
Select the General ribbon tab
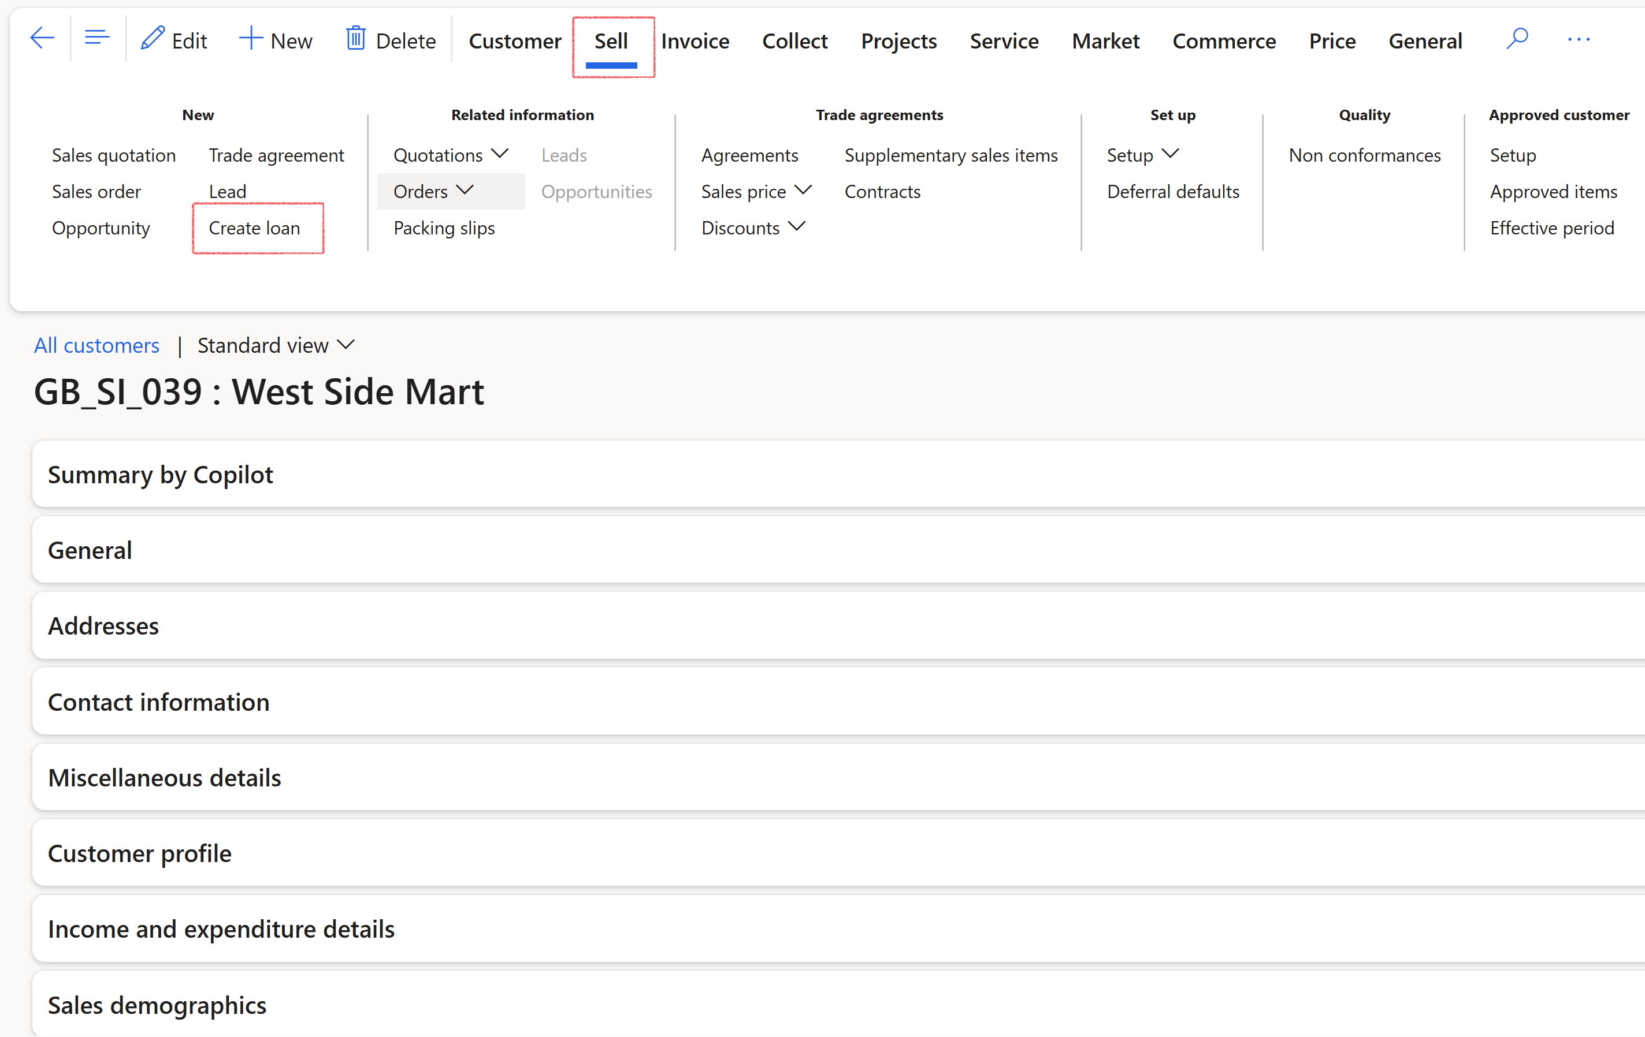[x=1425, y=41]
